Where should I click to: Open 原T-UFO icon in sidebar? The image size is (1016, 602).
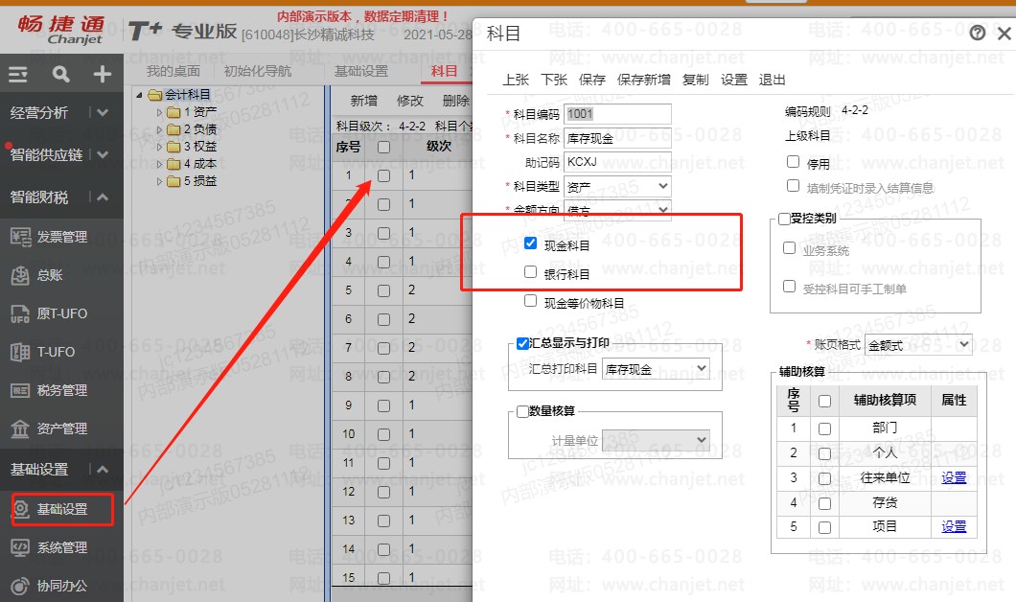tap(20, 313)
